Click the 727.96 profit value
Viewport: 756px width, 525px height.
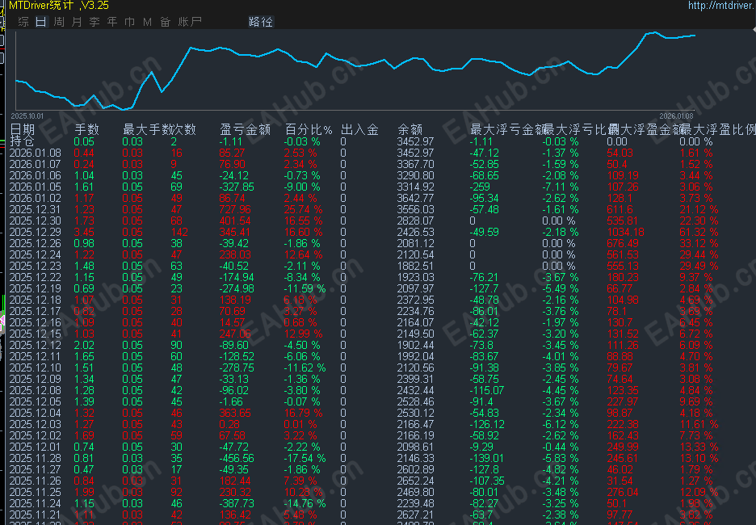click(x=235, y=209)
